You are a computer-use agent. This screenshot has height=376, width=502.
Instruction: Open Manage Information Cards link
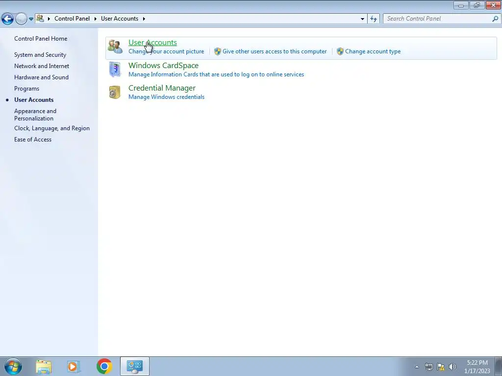(216, 74)
